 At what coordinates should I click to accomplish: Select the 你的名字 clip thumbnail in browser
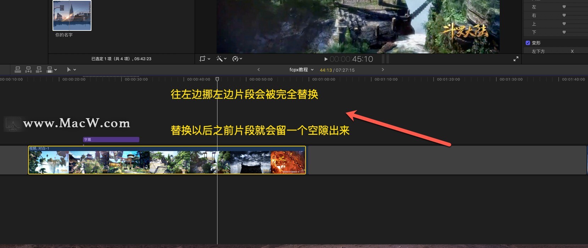click(72, 15)
